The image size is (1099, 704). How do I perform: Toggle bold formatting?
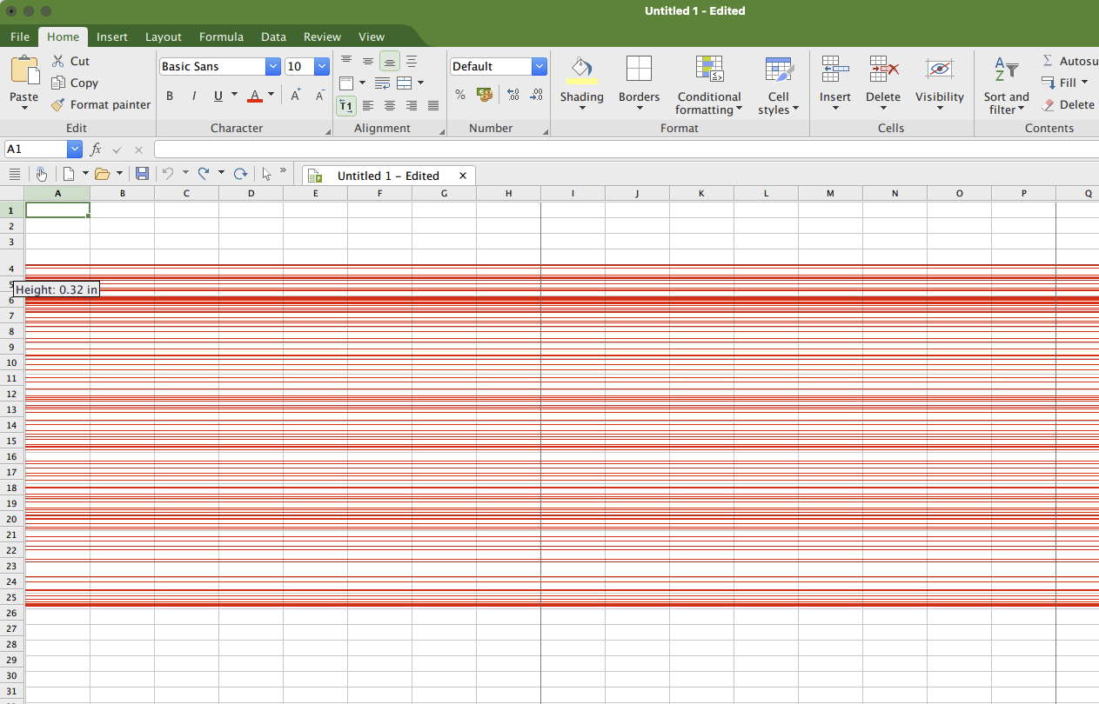170,96
